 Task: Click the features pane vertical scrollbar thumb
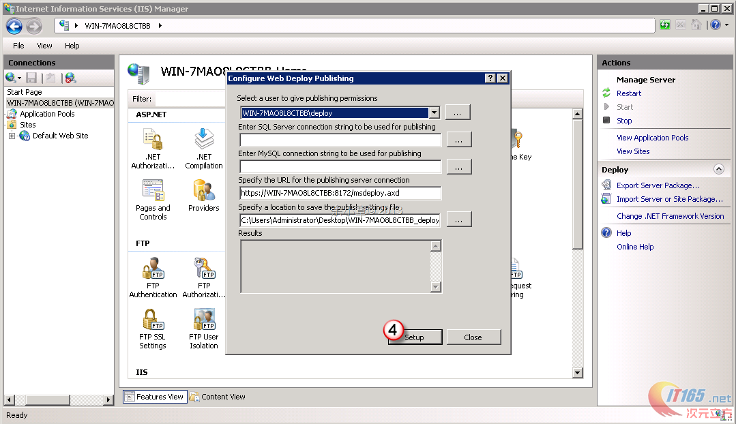point(577,184)
